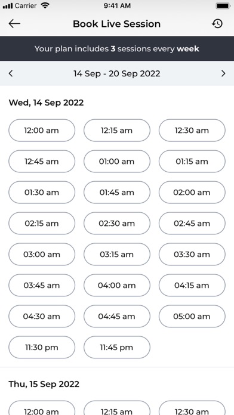
Task: Pick the 11:30 pm time slot
Action: pos(42,347)
